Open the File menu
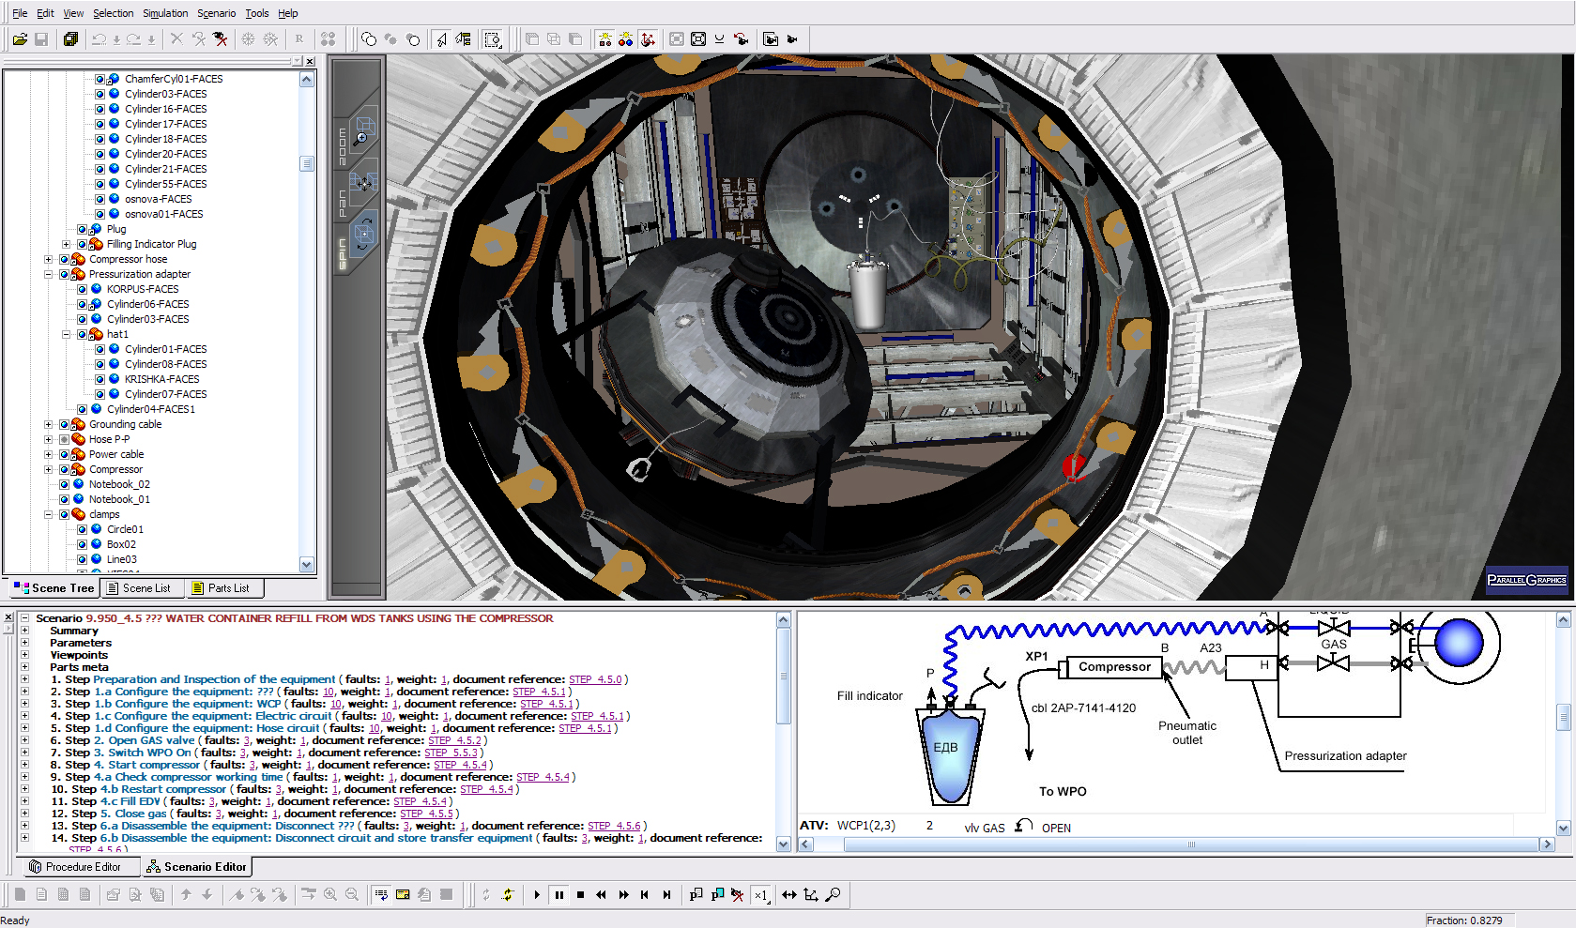The height and width of the screenshot is (928, 1576). [19, 13]
